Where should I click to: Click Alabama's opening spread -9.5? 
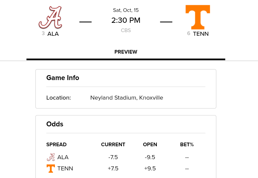pos(150,157)
